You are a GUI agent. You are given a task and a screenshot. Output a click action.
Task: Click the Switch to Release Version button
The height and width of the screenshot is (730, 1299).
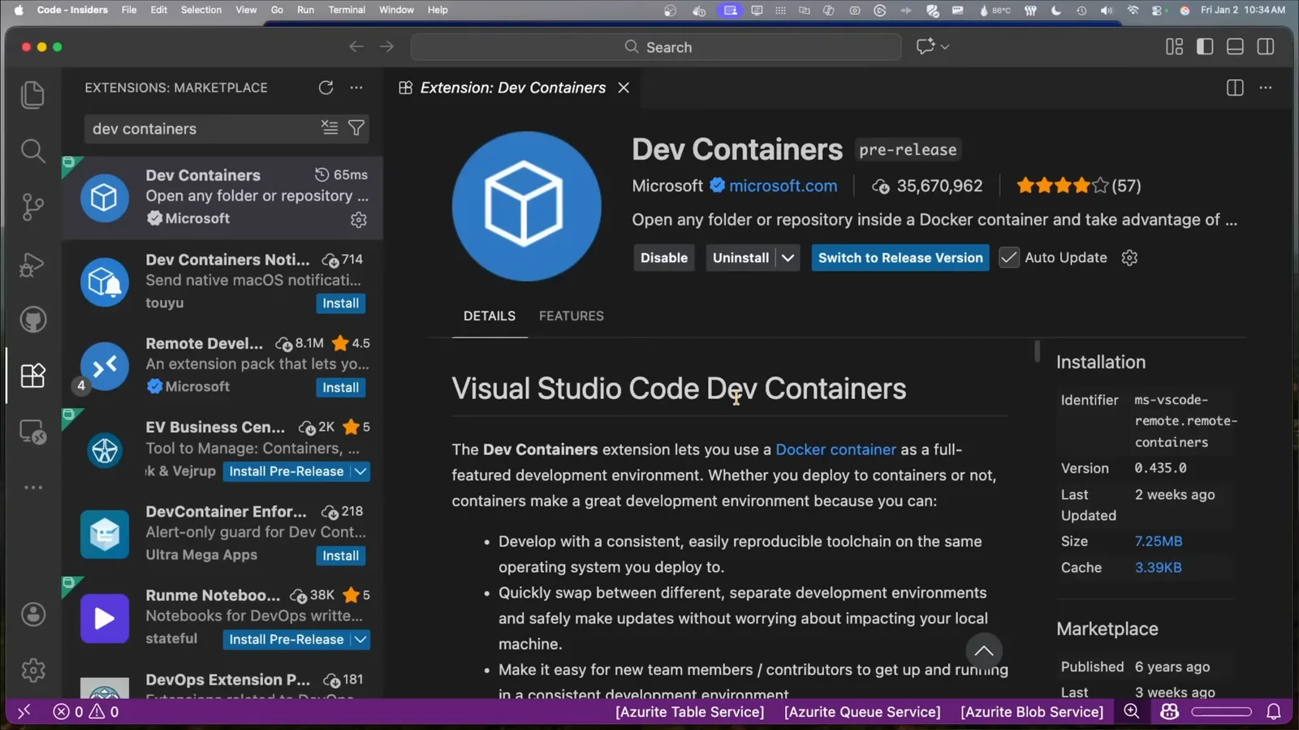click(x=900, y=258)
